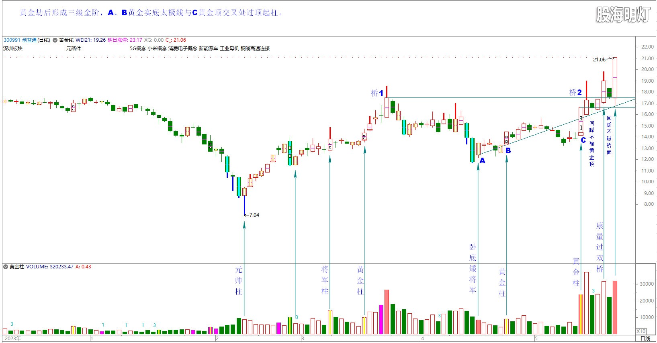Click the 30000 tick on the volume axis

(647, 284)
